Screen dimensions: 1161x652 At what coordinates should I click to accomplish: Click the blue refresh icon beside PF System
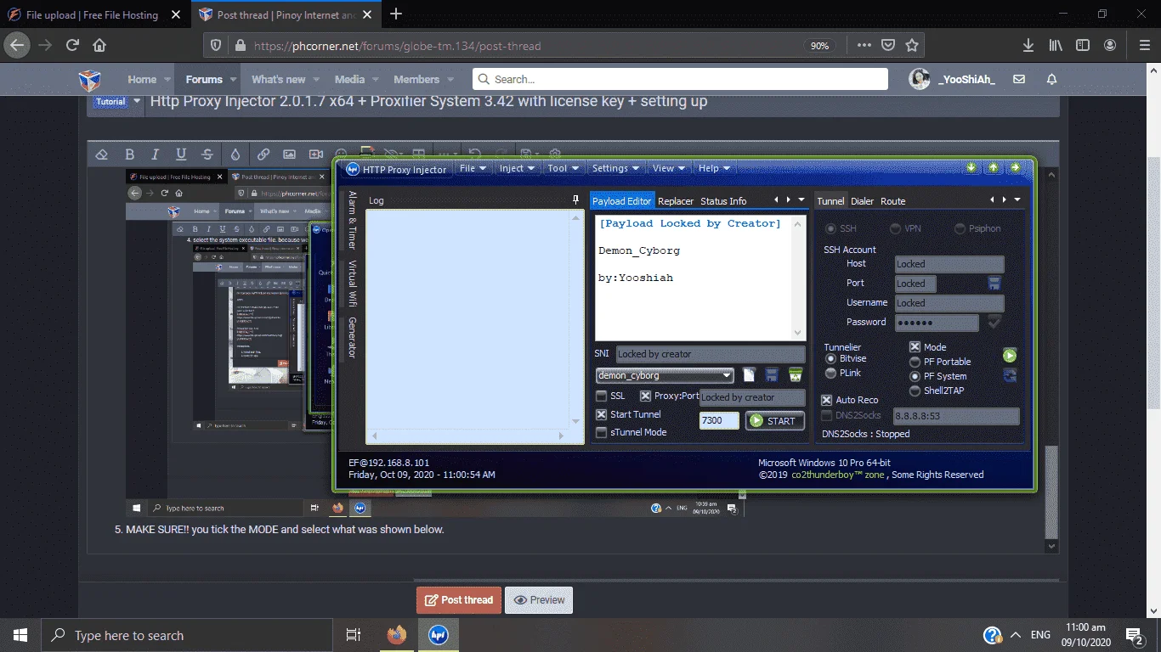[x=1010, y=375]
